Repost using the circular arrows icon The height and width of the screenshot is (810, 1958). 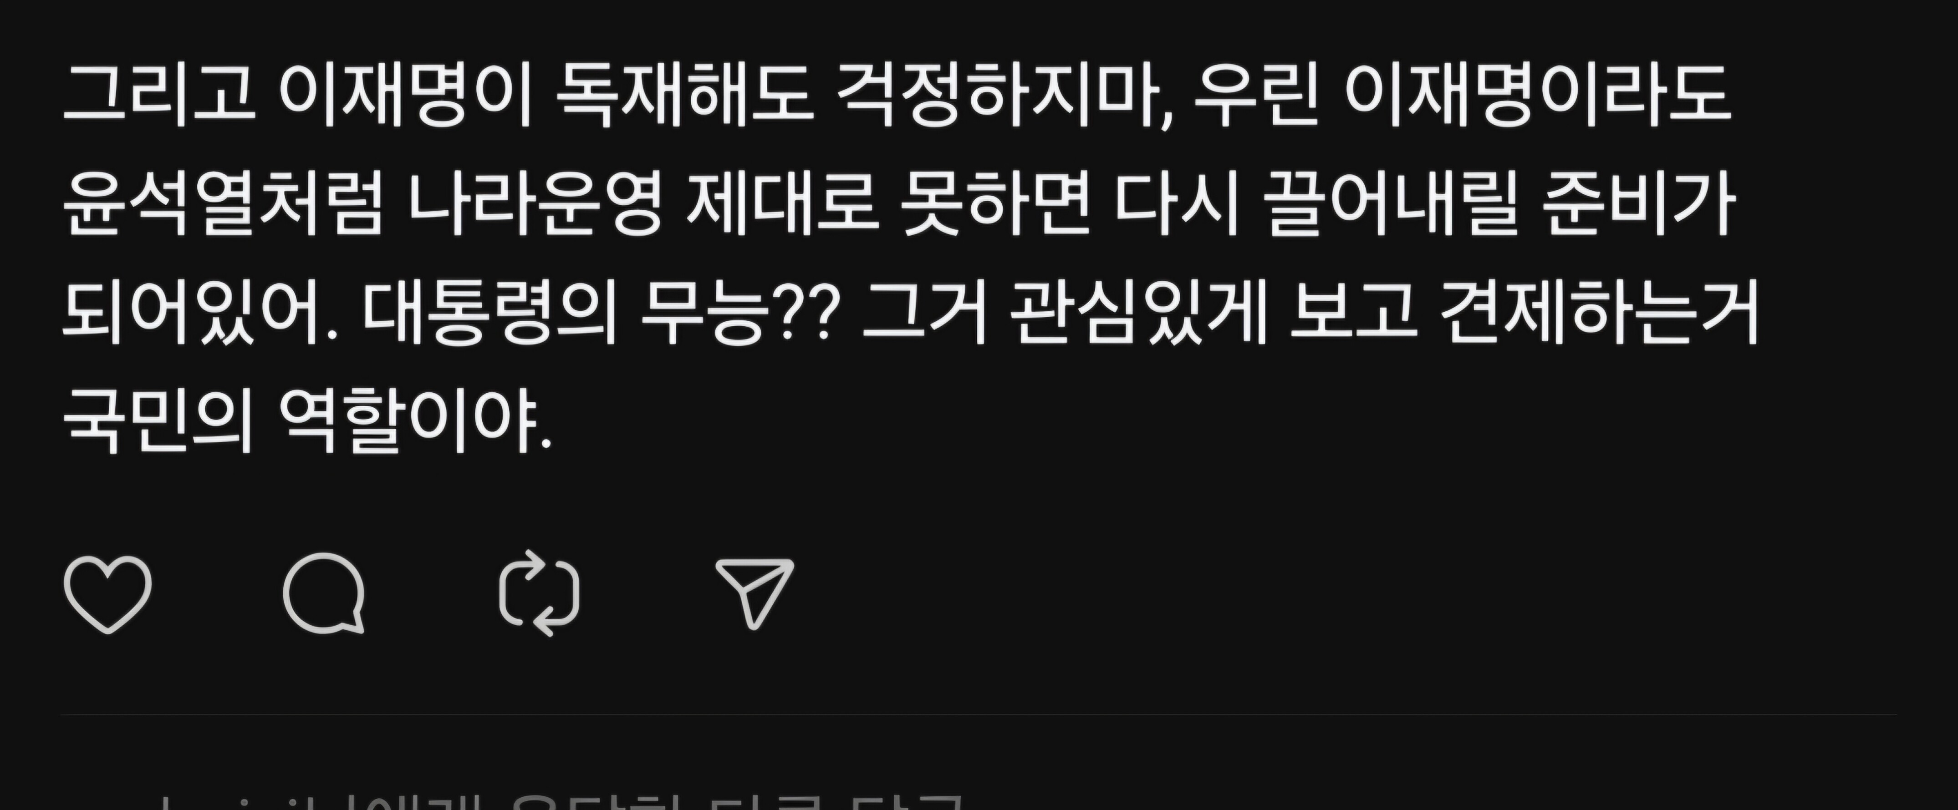pos(539,593)
